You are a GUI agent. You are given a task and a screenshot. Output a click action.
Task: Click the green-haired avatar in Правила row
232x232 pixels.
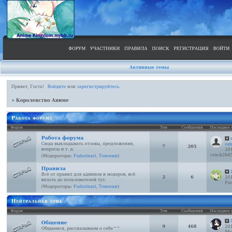pos(216,175)
